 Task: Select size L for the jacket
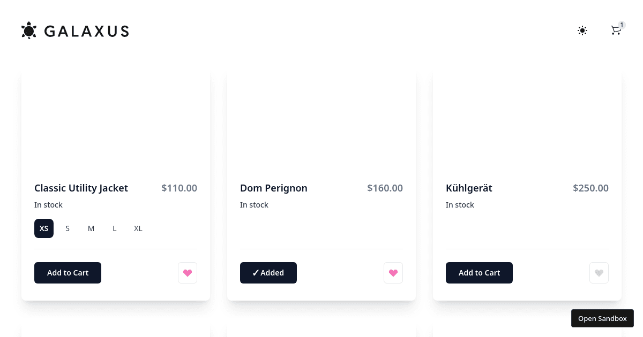point(115,228)
